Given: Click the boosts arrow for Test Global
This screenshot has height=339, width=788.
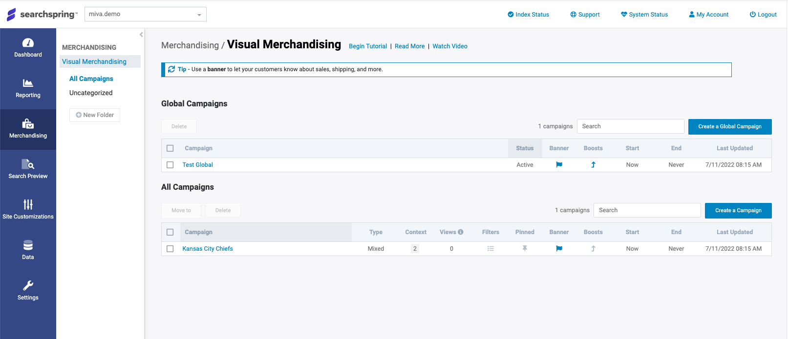Looking at the screenshot, I should click(593, 165).
